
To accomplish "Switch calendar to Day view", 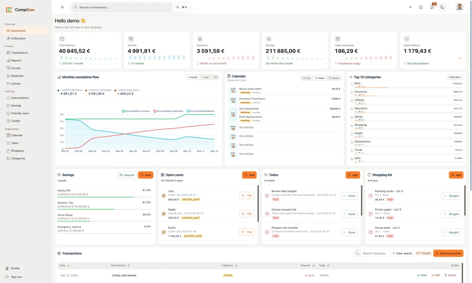I will [x=307, y=78].
